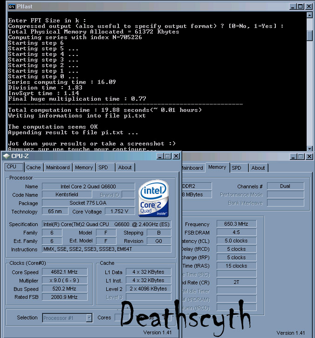The height and width of the screenshot is (338, 315).
Task: Click the G0 revision value
Action: (x=159, y=241)
